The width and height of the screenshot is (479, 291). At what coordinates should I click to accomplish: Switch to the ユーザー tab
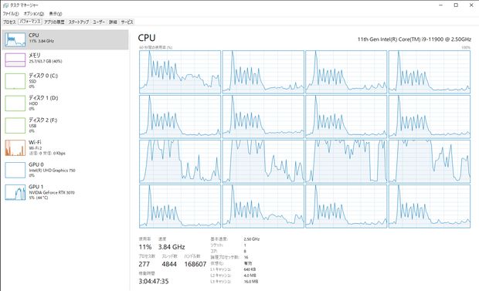[99, 22]
